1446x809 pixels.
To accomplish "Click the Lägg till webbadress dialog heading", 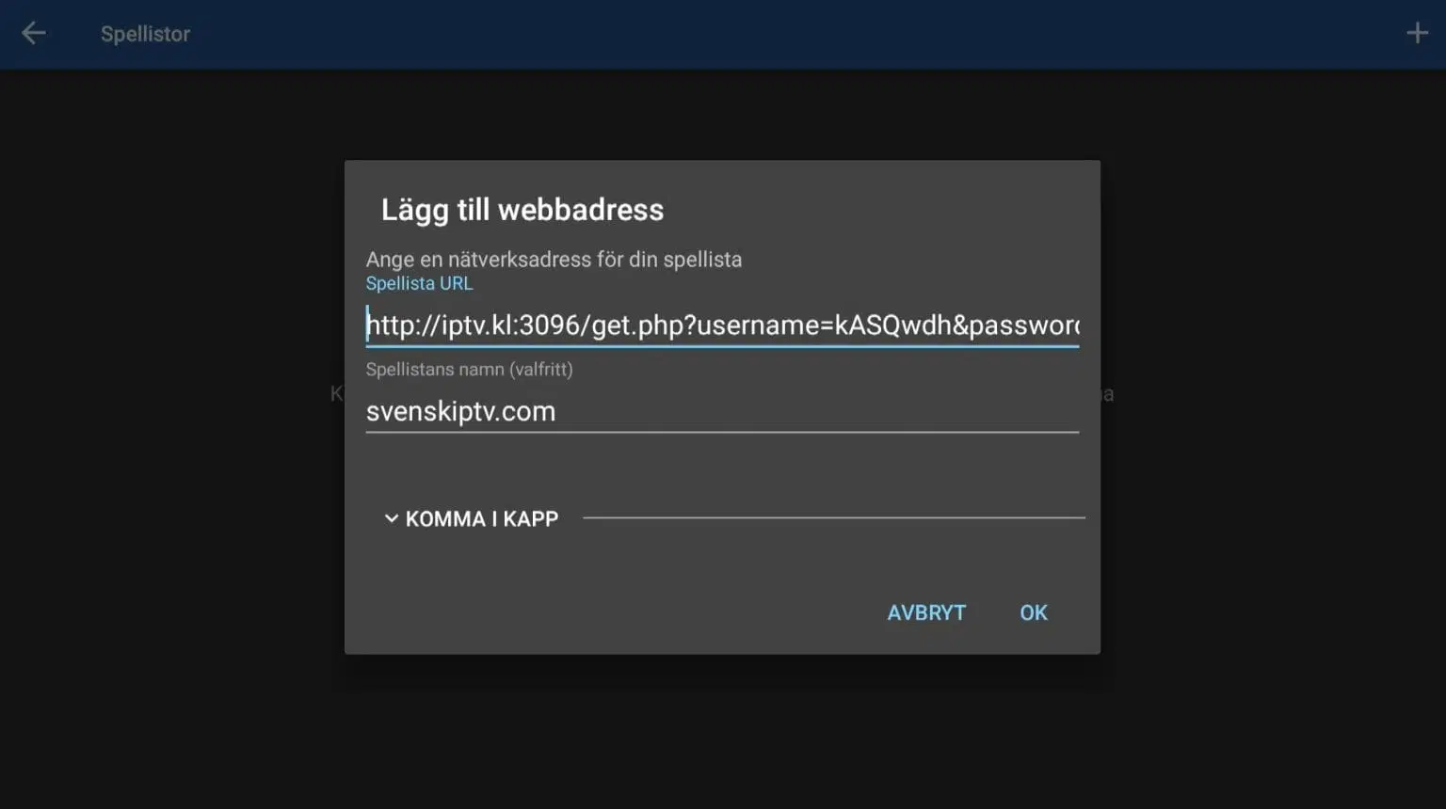I will tap(522, 210).
